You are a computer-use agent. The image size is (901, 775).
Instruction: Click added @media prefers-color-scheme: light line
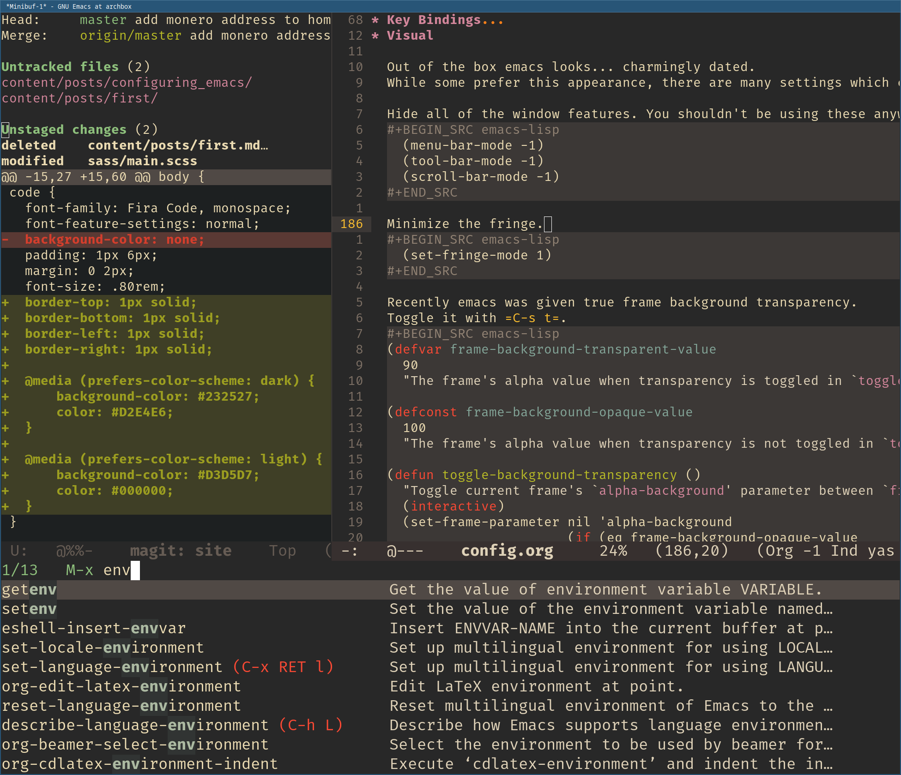pyautogui.click(x=166, y=459)
